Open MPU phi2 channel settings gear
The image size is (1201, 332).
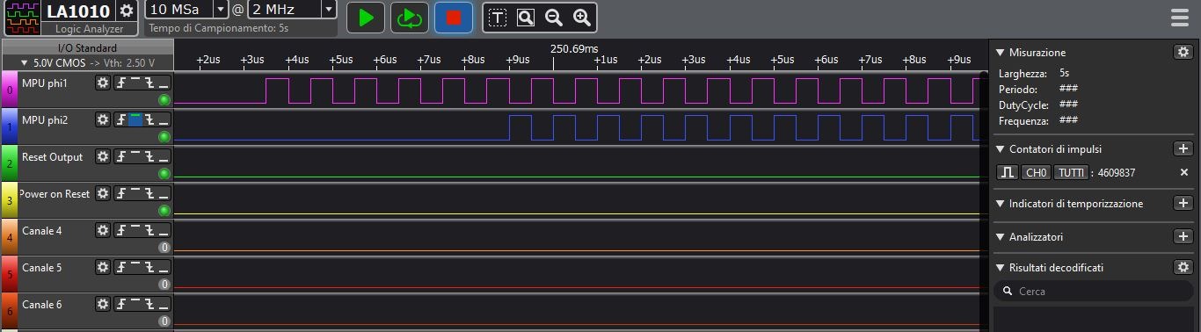(x=103, y=119)
